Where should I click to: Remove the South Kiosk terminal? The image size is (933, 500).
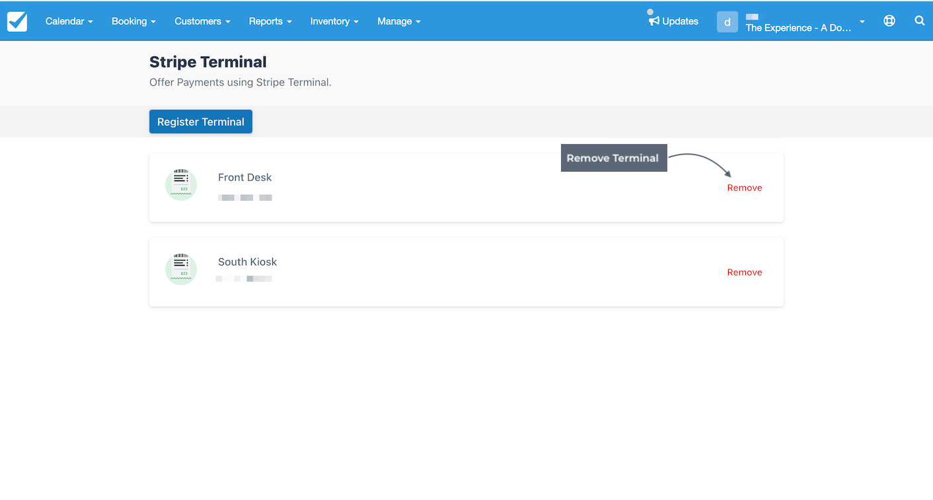pos(745,272)
